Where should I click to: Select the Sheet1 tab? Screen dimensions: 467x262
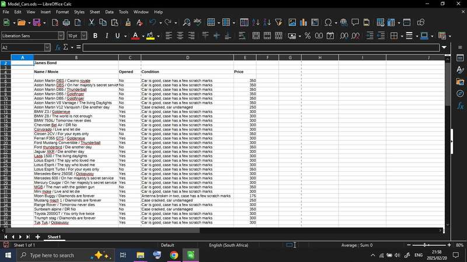tap(54, 237)
